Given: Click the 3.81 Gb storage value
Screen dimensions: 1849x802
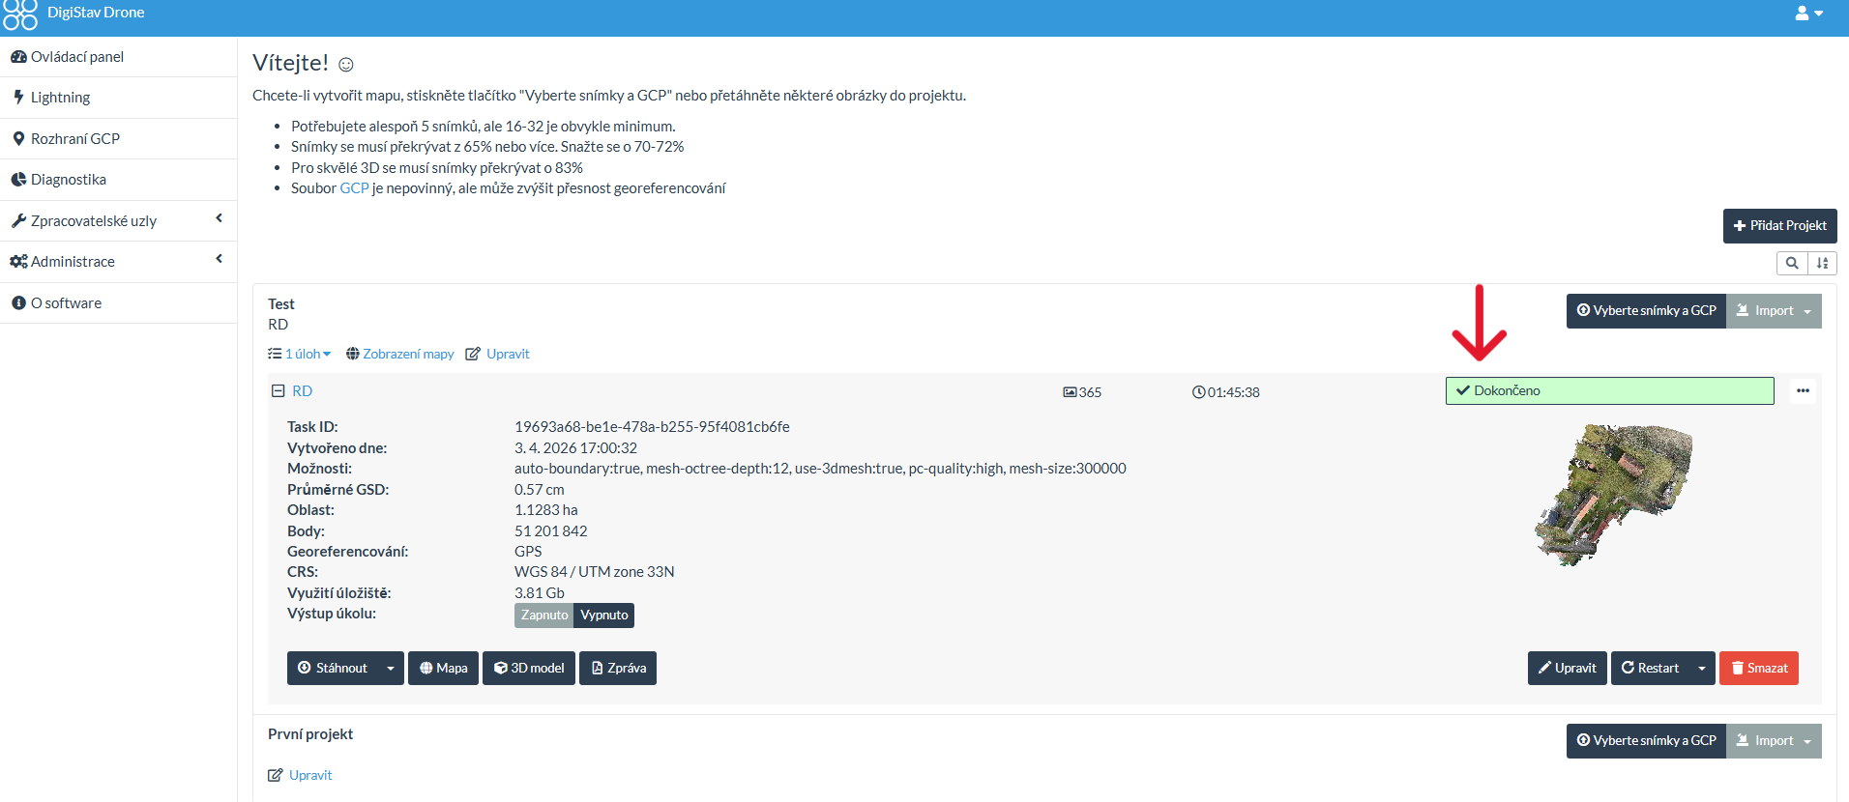Looking at the screenshot, I should pos(540,593).
